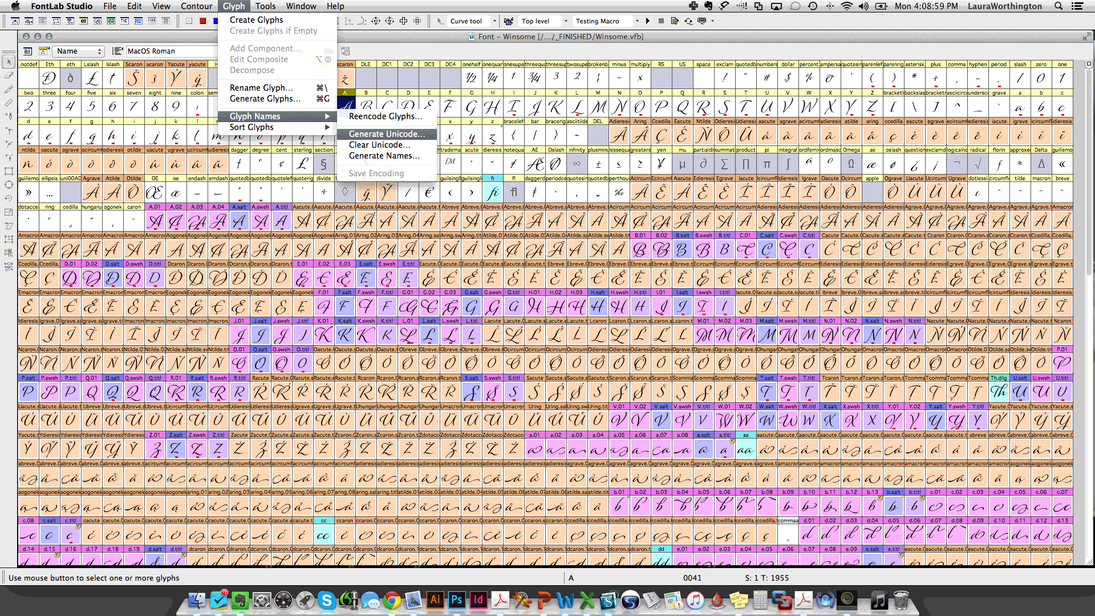This screenshot has height=616, width=1095.
Task: Click the icon left of Top level dropdown
Action: click(509, 21)
